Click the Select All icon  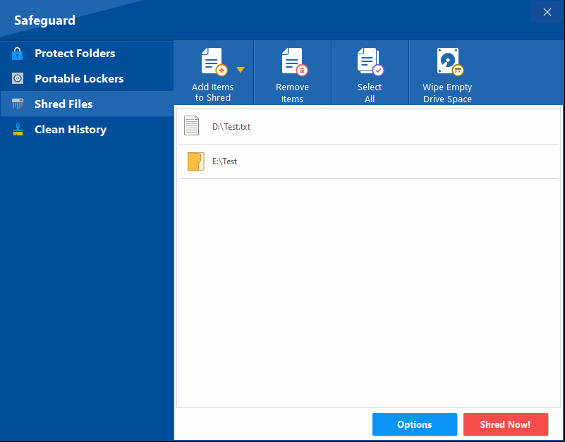370,61
